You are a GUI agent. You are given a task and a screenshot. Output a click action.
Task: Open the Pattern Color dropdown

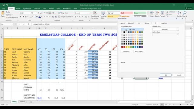pos(178,29)
